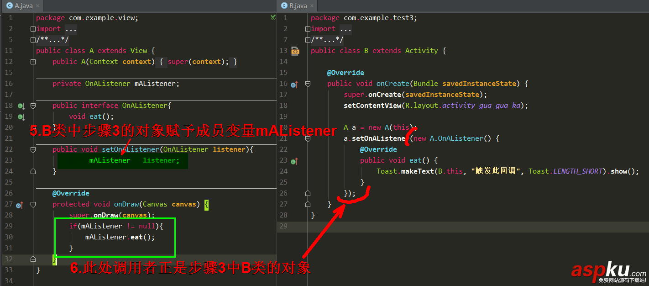
Task: Click 'mAListener.eat()' call in A.java
Action: click(120, 237)
